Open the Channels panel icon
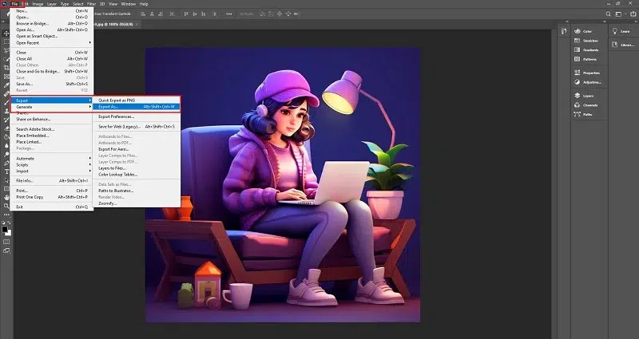 577,105
